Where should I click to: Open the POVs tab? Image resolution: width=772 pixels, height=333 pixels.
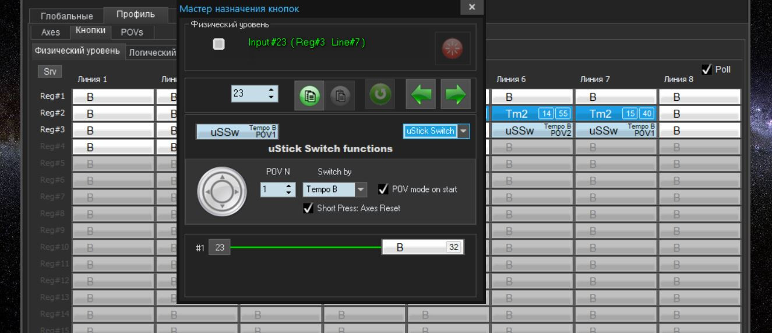click(132, 32)
